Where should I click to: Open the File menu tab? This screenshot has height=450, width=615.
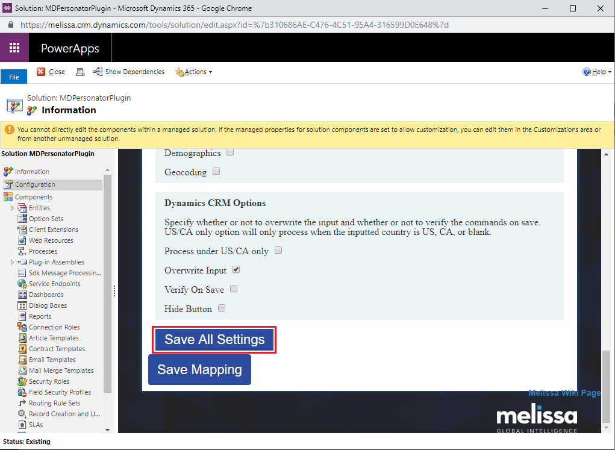(14, 77)
